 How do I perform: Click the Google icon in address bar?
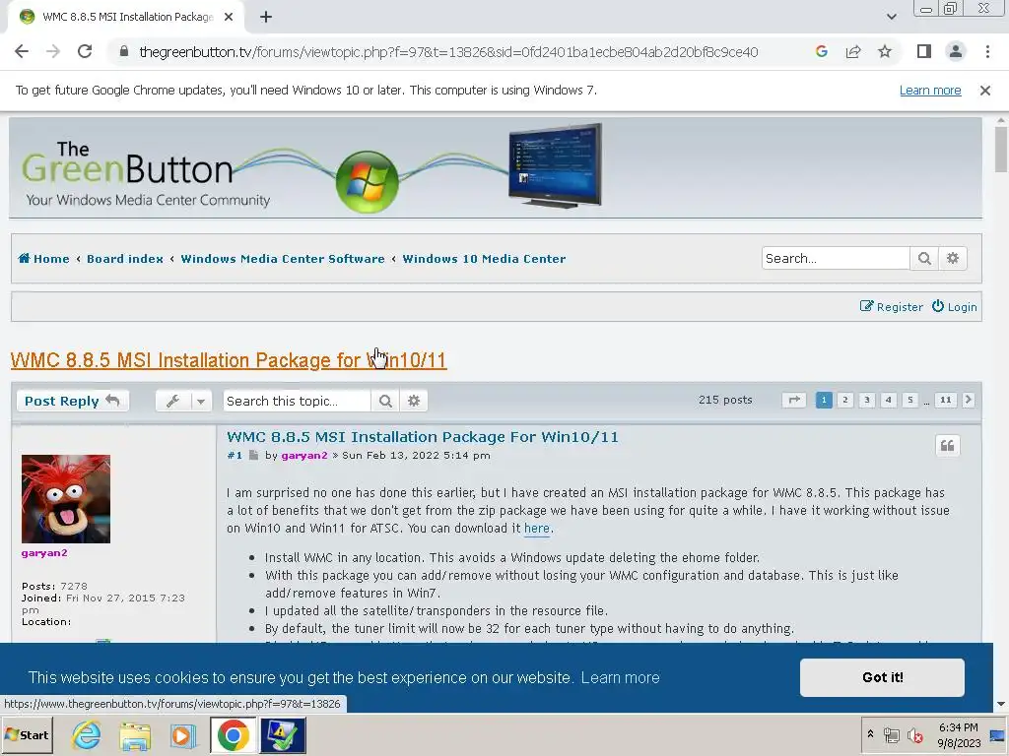tap(821, 51)
